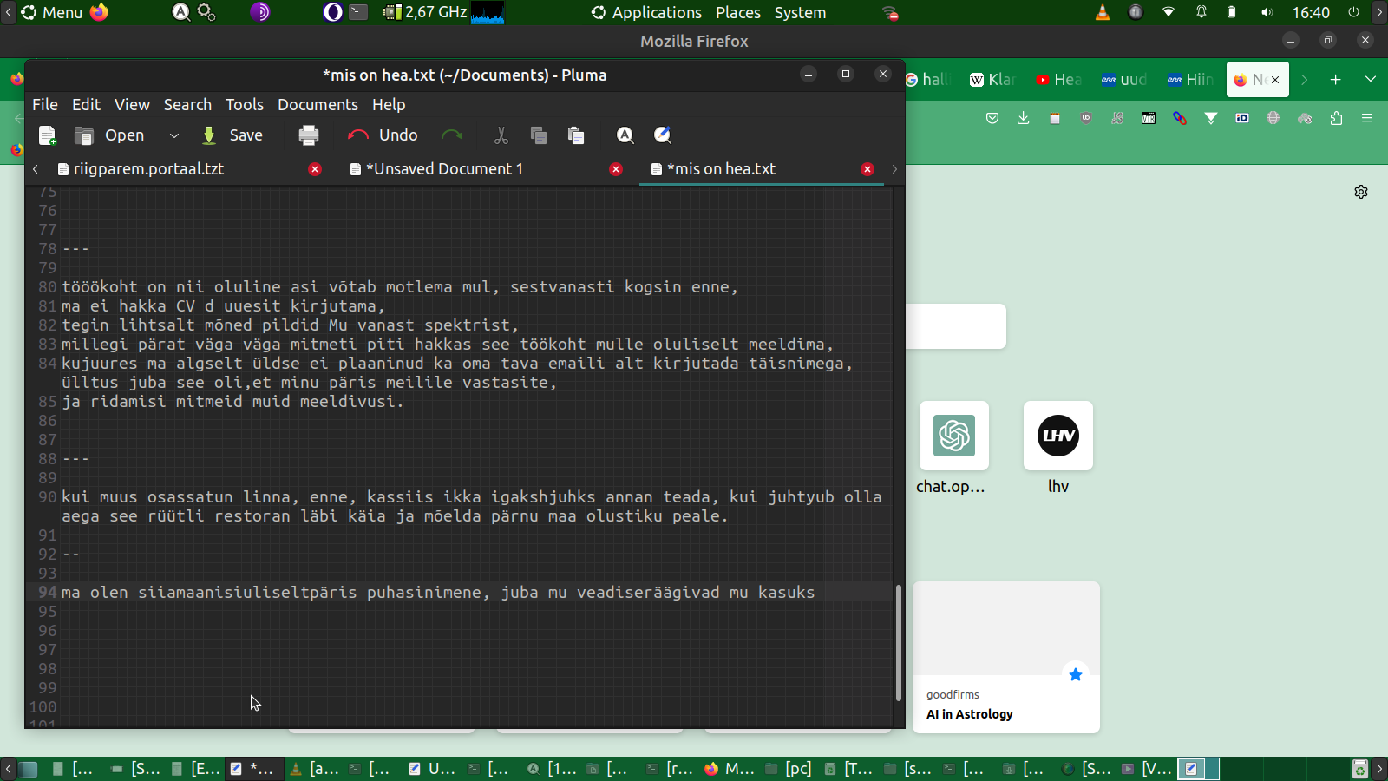Create a new document in Pluma

(x=48, y=135)
